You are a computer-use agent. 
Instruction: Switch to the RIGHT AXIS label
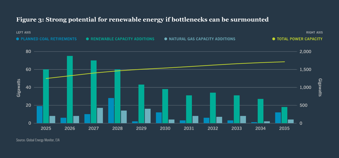pos(314,32)
